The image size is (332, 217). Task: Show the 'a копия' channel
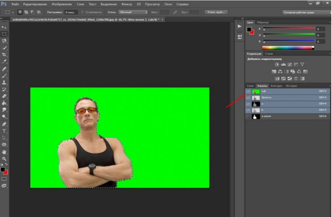click(x=248, y=117)
